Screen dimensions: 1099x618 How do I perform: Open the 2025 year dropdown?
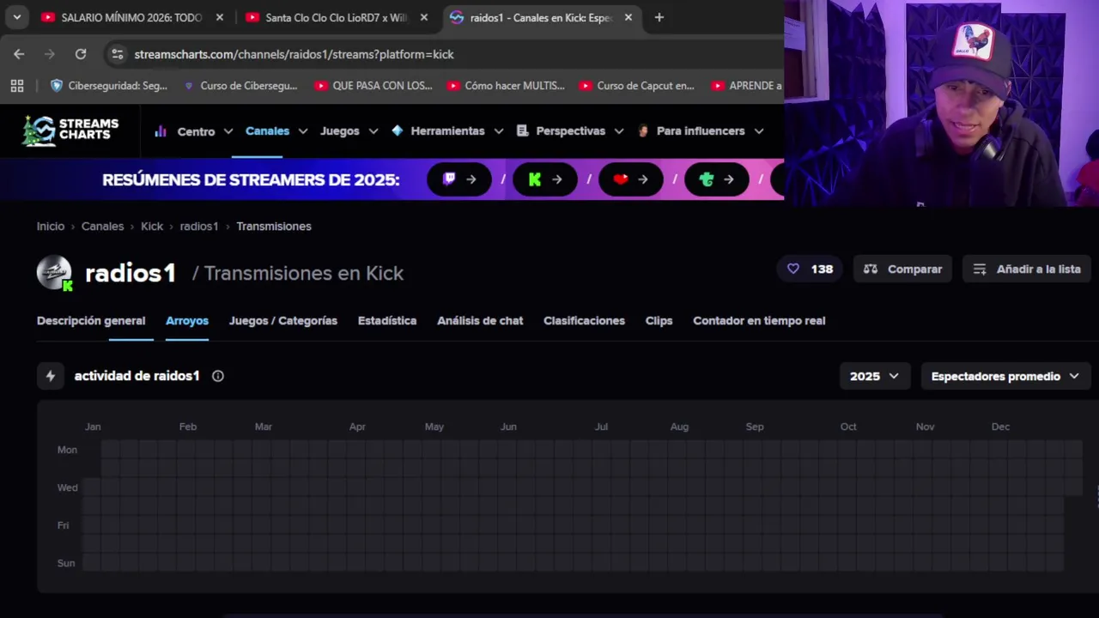874,376
